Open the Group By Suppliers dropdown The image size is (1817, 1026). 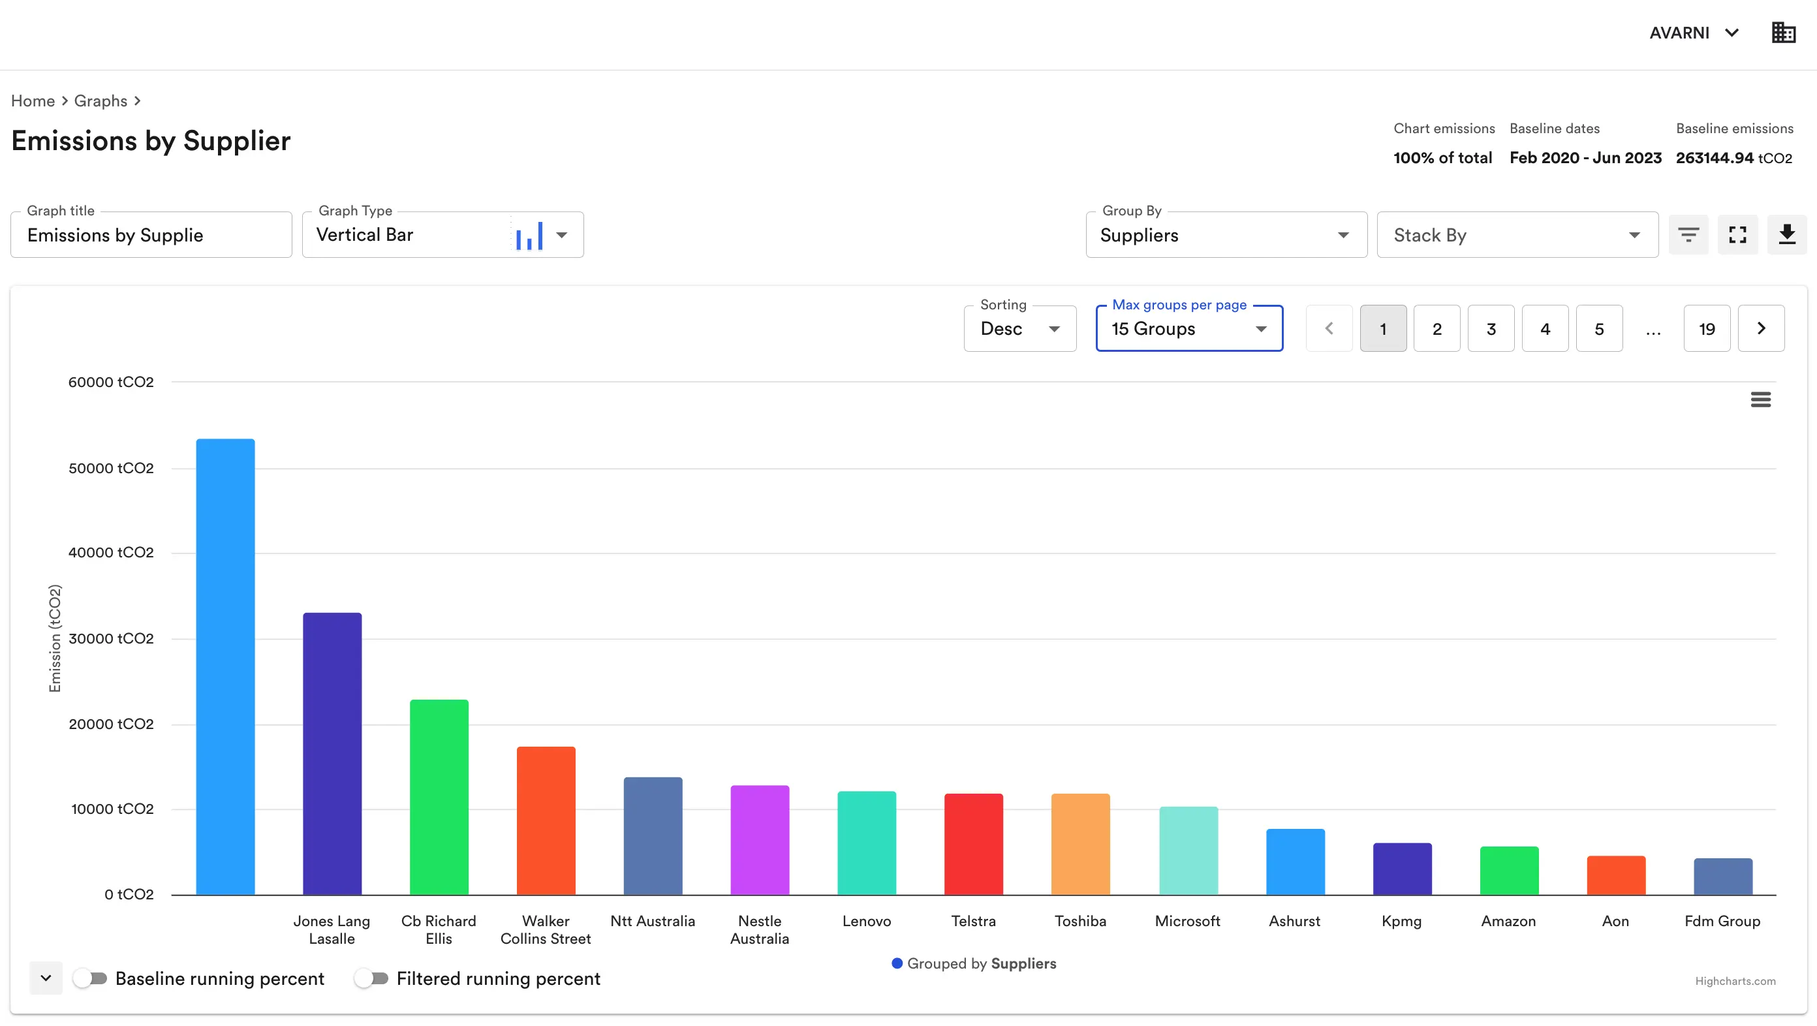coord(1226,235)
